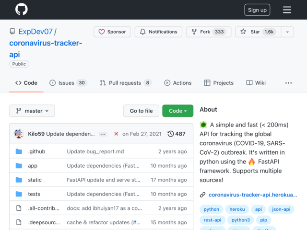Image resolution: width=307 pixels, height=230 pixels.
Task: Select the json-api topic tag
Action: tap(281, 209)
